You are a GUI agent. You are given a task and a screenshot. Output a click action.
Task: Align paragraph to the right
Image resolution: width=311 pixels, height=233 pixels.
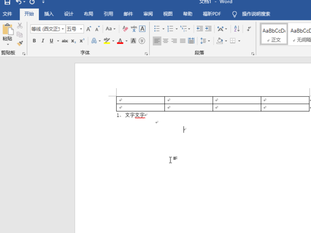[x=174, y=41]
